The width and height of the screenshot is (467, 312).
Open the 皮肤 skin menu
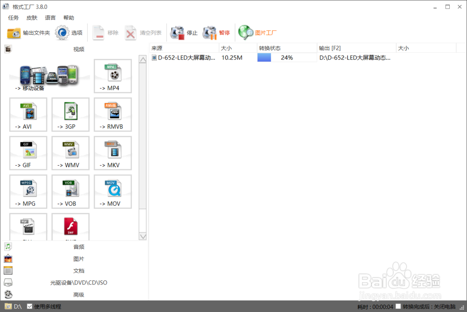32,18
